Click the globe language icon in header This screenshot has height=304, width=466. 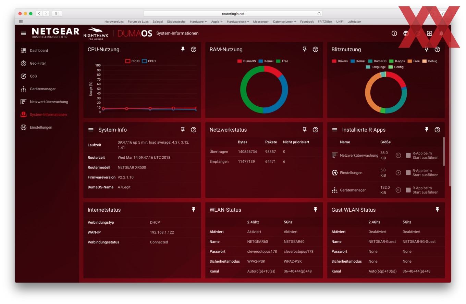(x=406, y=33)
